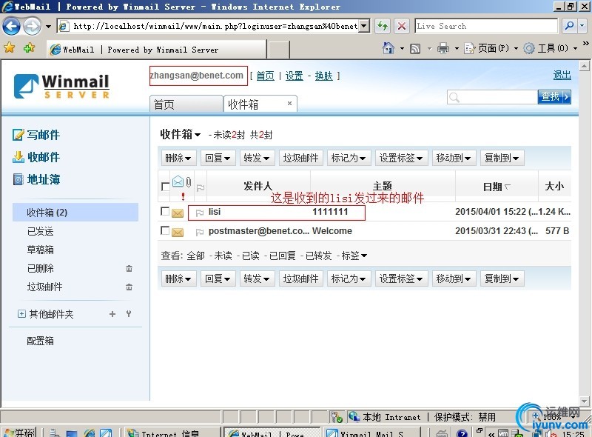Click the 设置 link in header
Screen dimensions: 592x437
[x=294, y=76]
